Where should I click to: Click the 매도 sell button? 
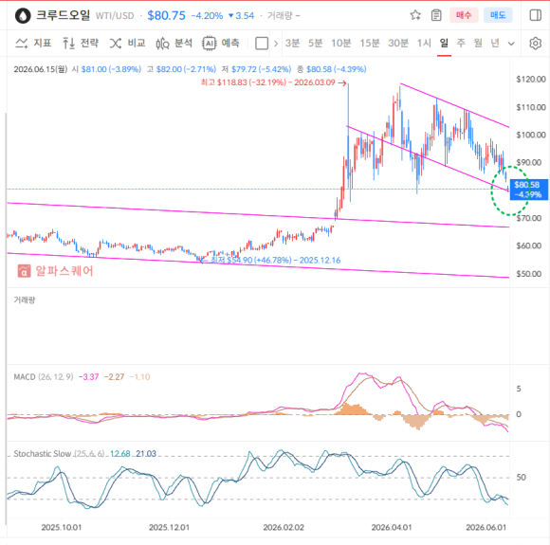498,15
